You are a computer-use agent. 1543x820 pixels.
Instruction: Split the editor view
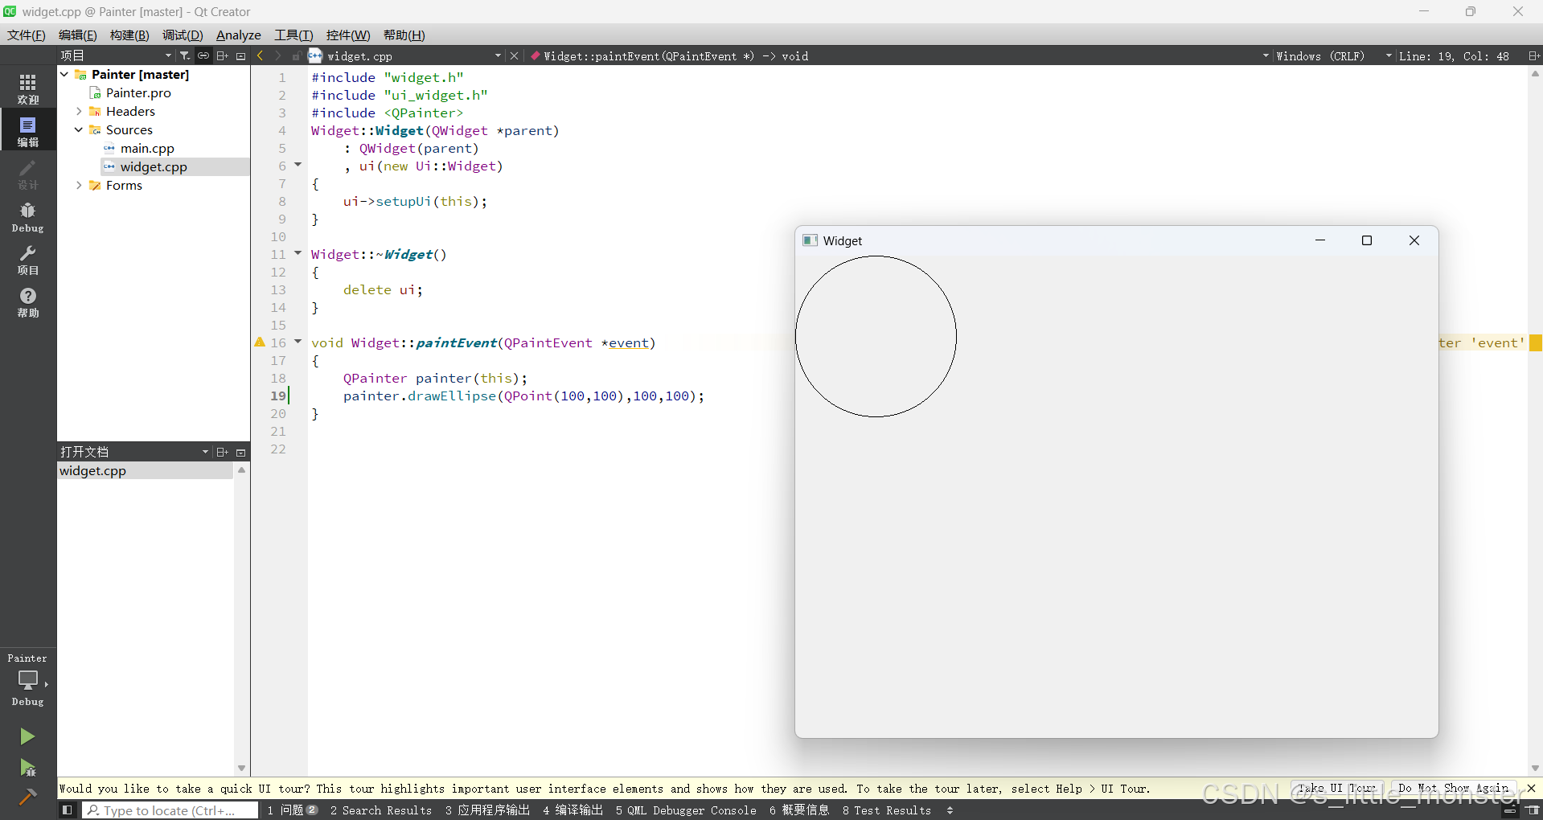pos(1533,55)
